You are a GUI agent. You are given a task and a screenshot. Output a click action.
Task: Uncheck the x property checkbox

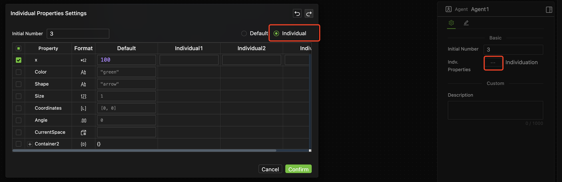click(x=18, y=60)
